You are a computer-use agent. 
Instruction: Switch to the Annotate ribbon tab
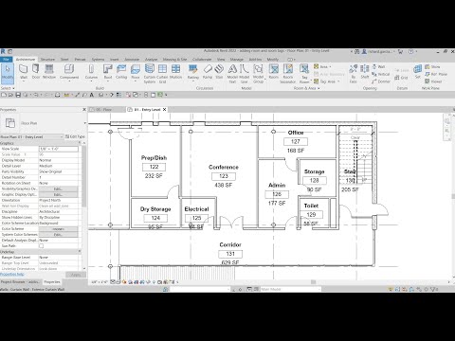click(132, 60)
